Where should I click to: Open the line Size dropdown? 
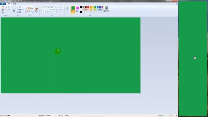[67, 9]
